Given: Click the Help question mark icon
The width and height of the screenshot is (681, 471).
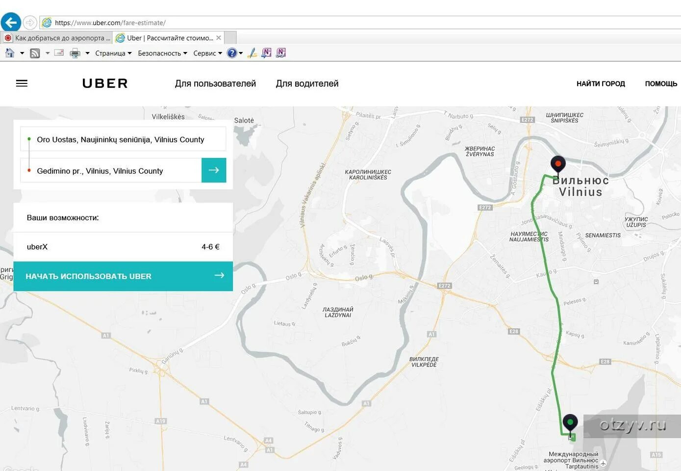Looking at the screenshot, I should tap(232, 53).
